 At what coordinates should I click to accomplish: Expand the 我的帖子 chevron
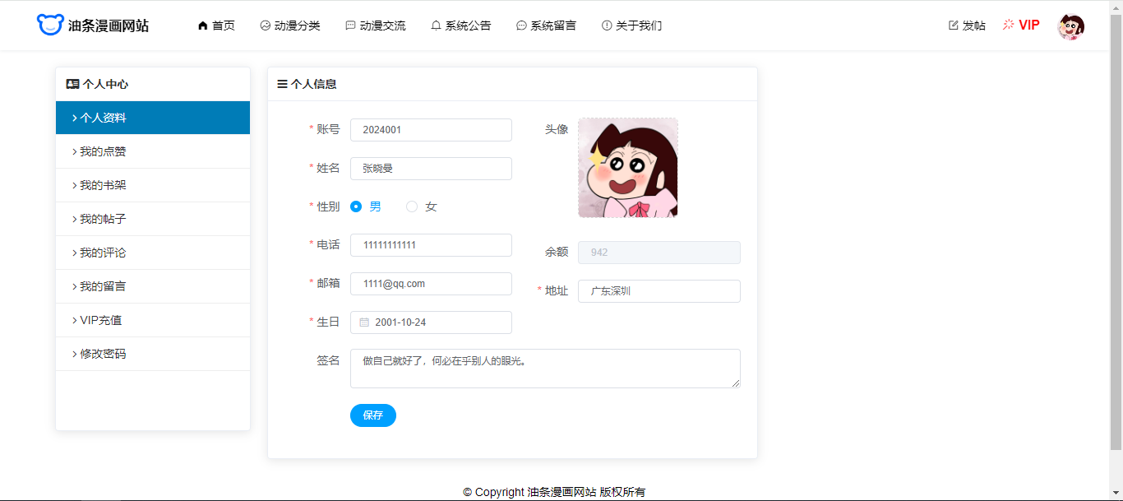75,219
